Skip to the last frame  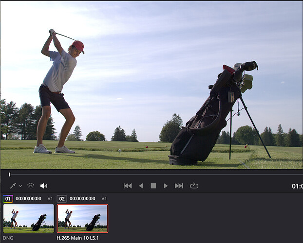(x=179, y=186)
